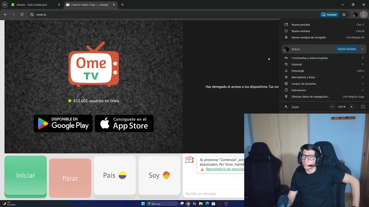
Task: Click the 100 % zoom value
Action: coord(342,107)
